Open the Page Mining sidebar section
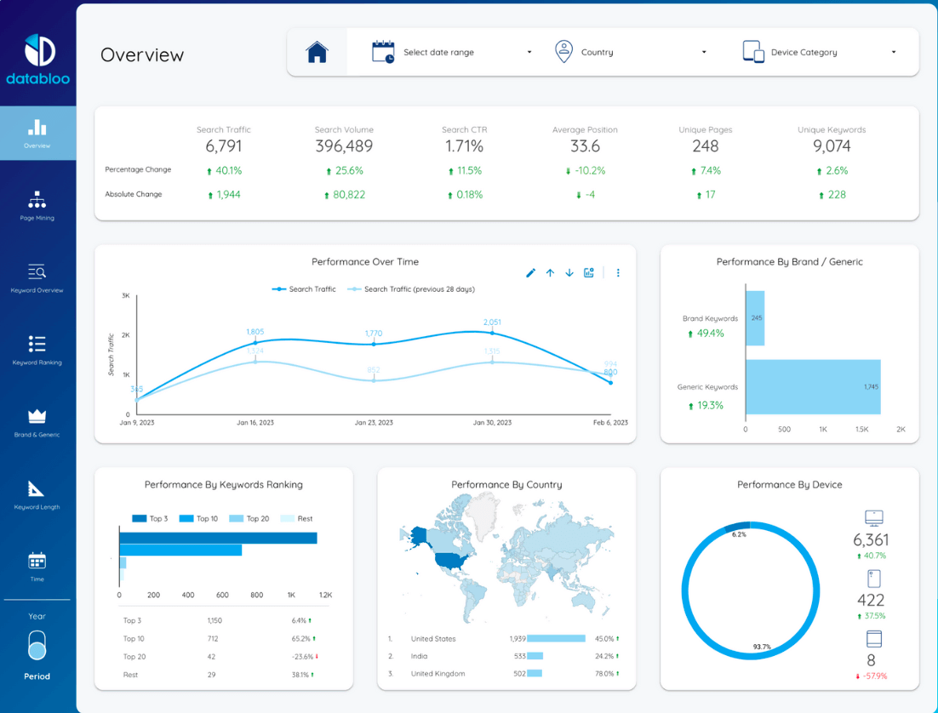Image resolution: width=938 pixels, height=713 pixels. pos(37,207)
